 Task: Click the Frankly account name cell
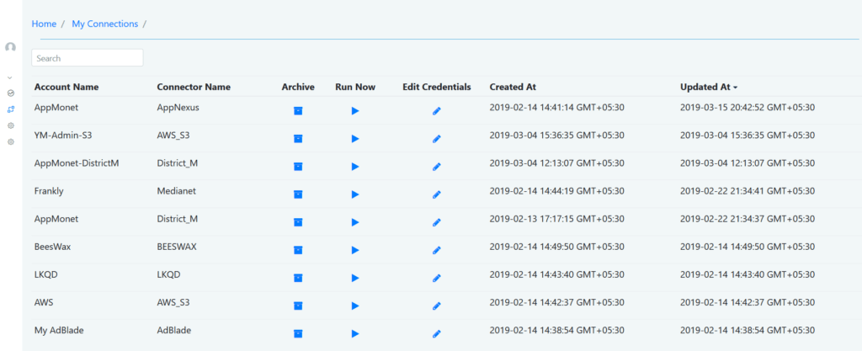pos(49,190)
